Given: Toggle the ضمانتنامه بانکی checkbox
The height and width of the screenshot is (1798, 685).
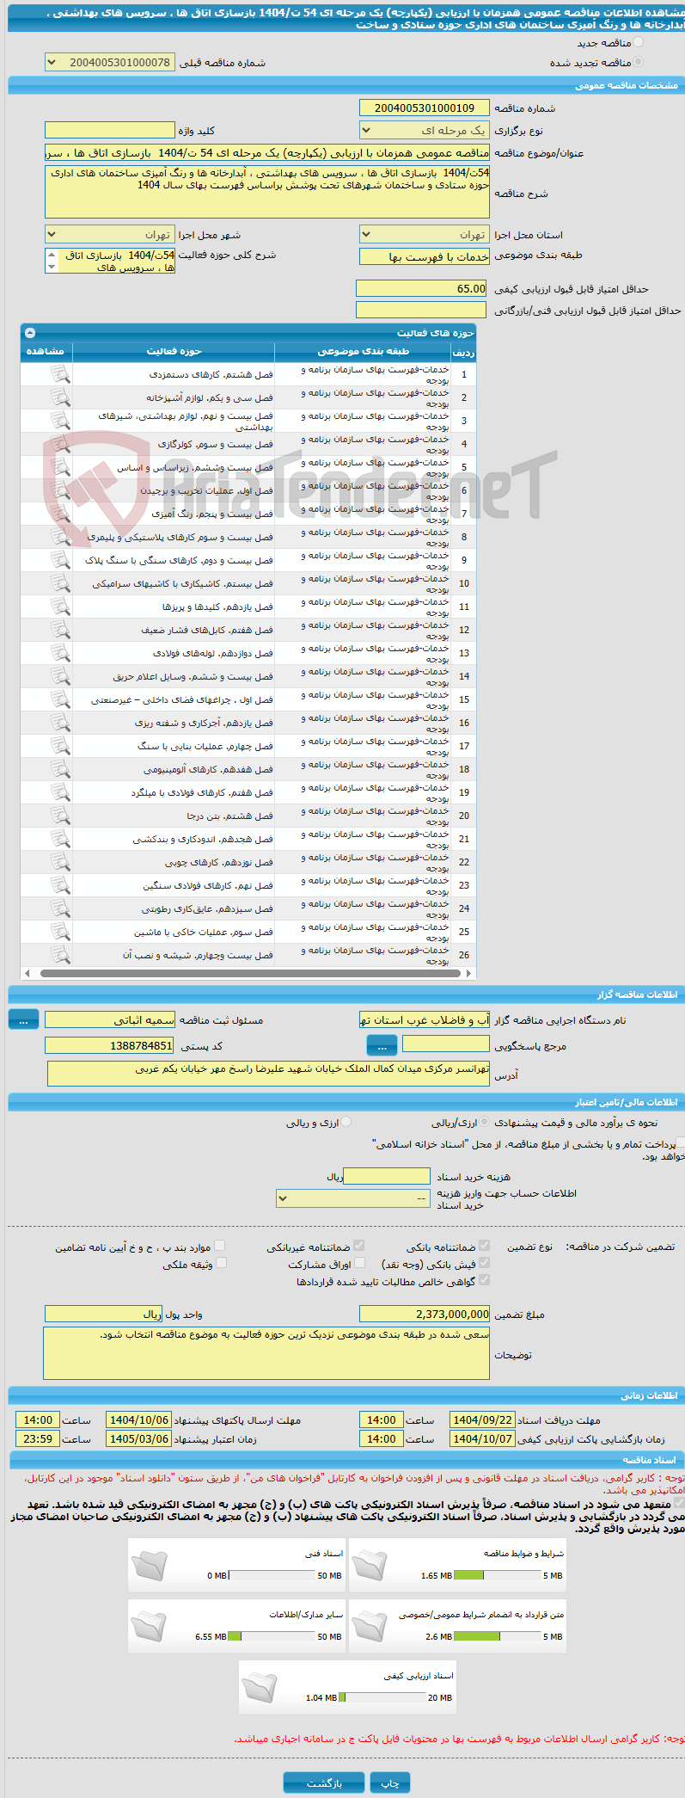Looking at the screenshot, I should [x=485, y=1245].
